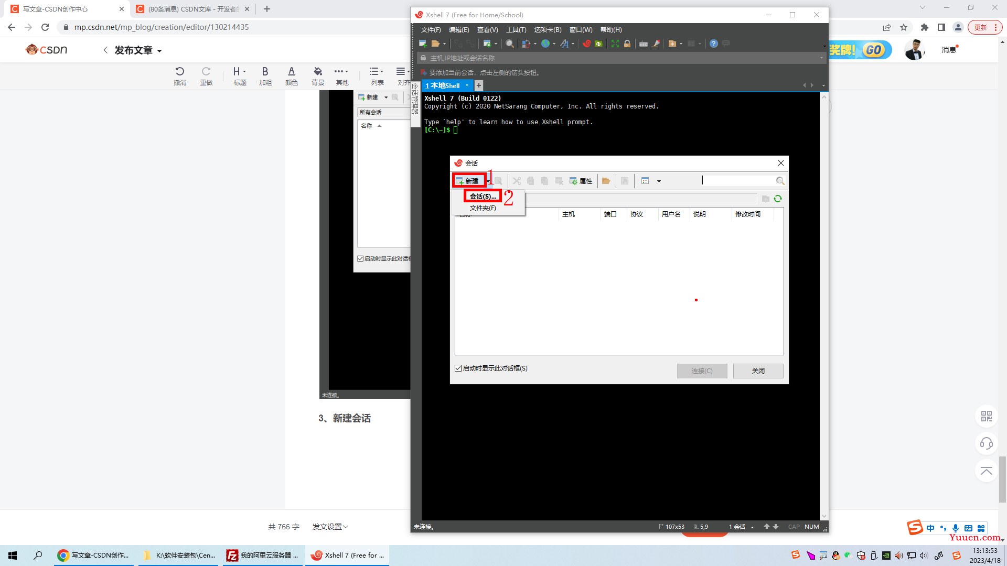The width and height of the screenshot is (1007, 566).
Task: Click the CSDN QR code sidebar icon
Action: [x=987, y=416]
